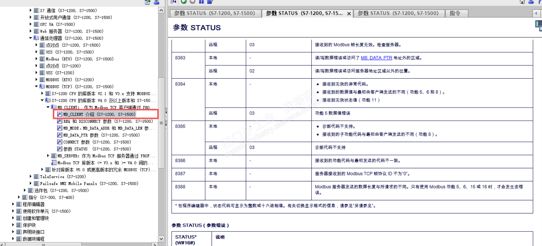The image size is (542, 246).
Task: Open 参数 STATUS (S7-1200, S7-1500) tree item
Action: coord(97,149)
